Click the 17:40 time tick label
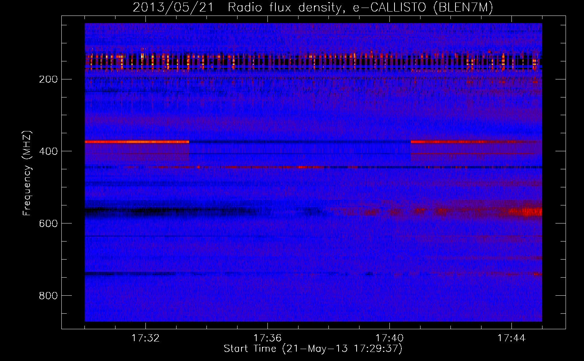 [389, 338]
